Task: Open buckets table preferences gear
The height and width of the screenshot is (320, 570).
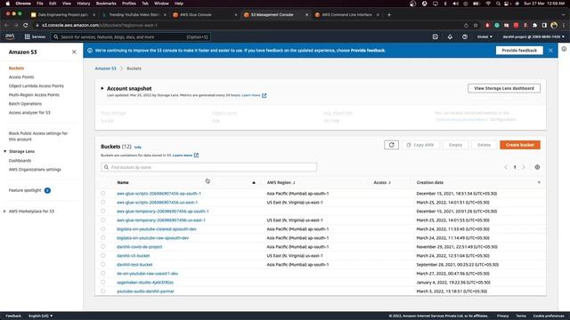Action: pyautogui.click(x=537, y=167)
